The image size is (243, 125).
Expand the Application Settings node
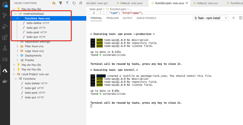(x=18, y=42)
